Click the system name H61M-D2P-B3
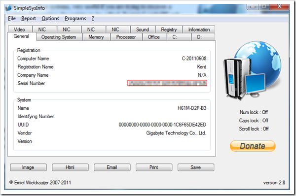This screenshot has height=196, width=296. [192, 108]
